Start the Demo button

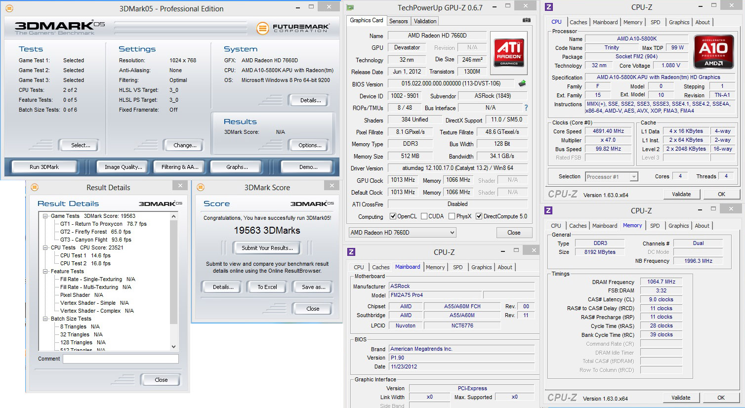(x=308, y=167)
